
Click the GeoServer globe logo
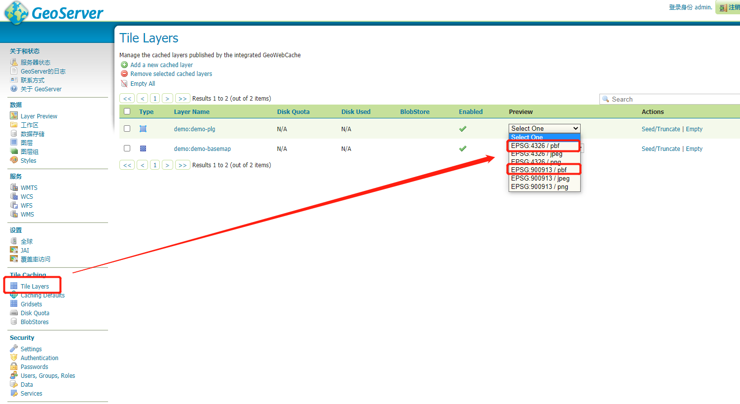(16, 12)
